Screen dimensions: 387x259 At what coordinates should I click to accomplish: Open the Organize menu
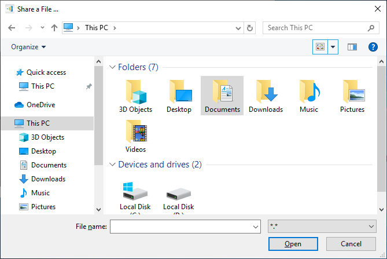(28, 47)
